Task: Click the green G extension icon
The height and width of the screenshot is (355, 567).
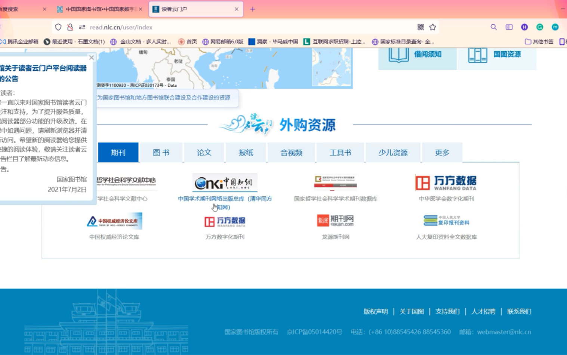Action: click(540, 27)
